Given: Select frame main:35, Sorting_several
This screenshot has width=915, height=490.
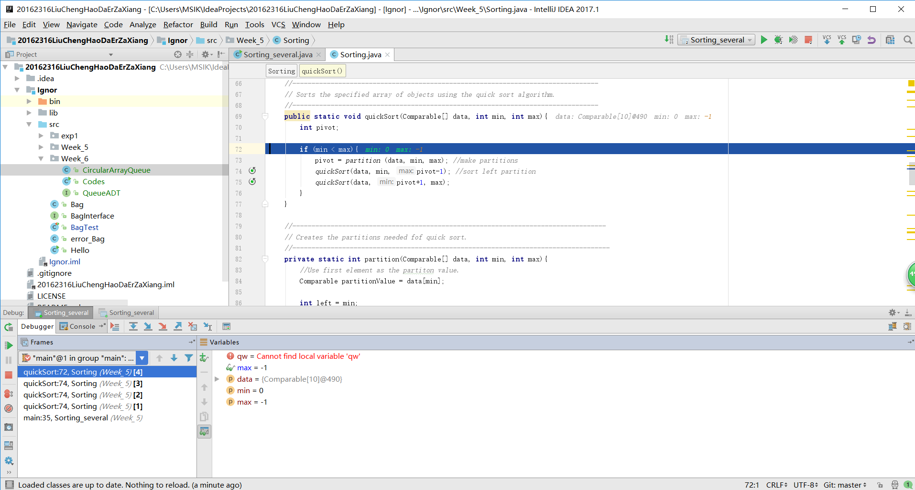Looking at the screenshot, I should click(x=107, y=417).
